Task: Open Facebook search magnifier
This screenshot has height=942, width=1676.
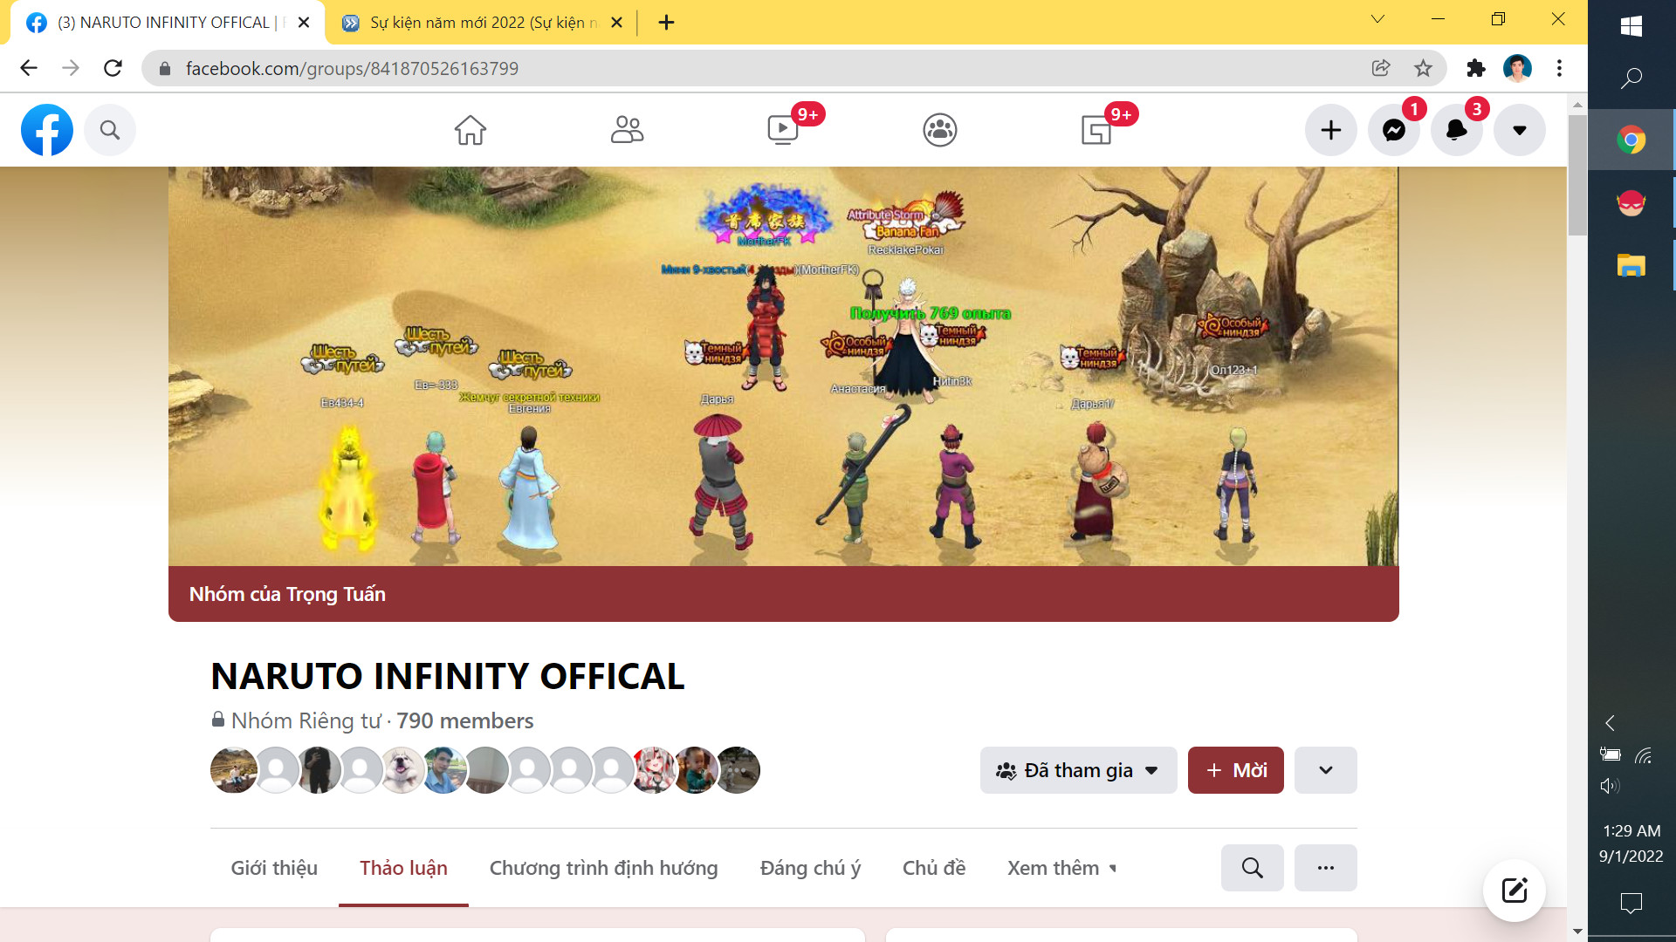Action: (110, 130)
